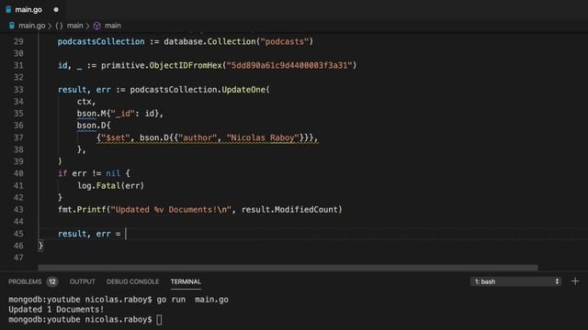Image resolution: width=588 pixels, height=330 pixels.
Task: Click bson.D on line 36
Action: click(92, 126)
